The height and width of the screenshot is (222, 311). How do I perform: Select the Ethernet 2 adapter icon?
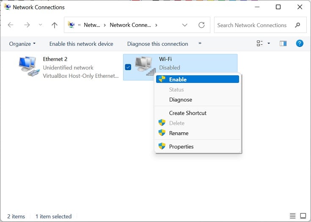29,66
